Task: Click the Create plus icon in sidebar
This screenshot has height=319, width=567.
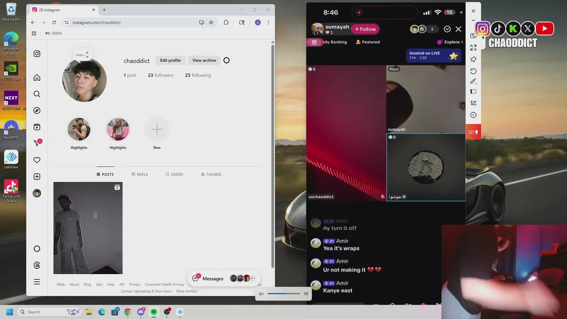Action: pos(37,177)
